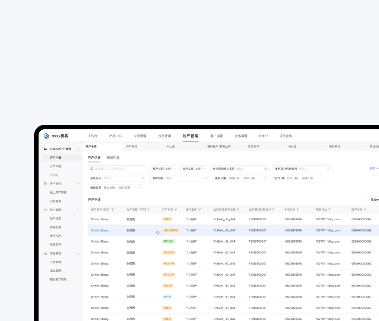
Task: Click the FinEAM开户管理 people icon
Action: tap(45, 149)
